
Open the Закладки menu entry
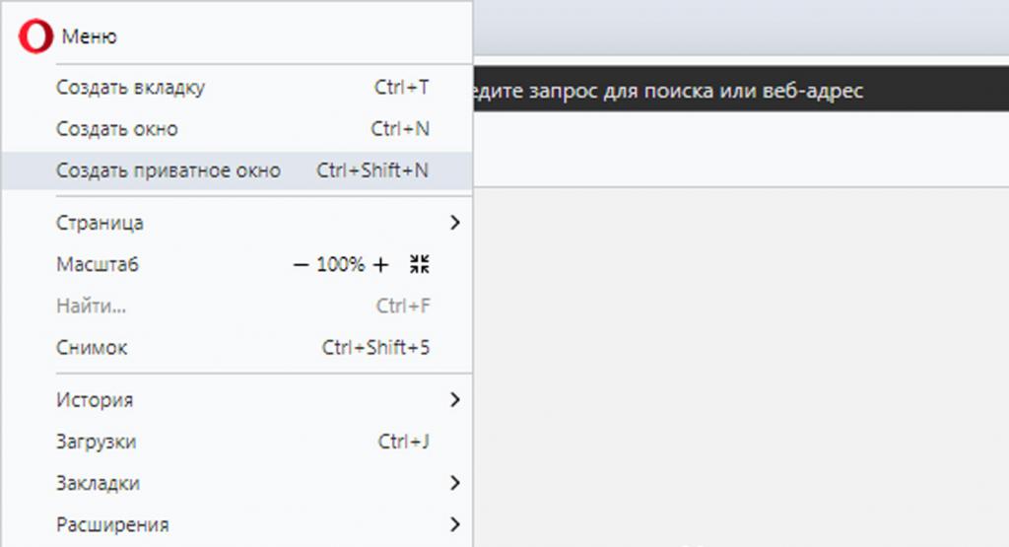tap(237, 483)
